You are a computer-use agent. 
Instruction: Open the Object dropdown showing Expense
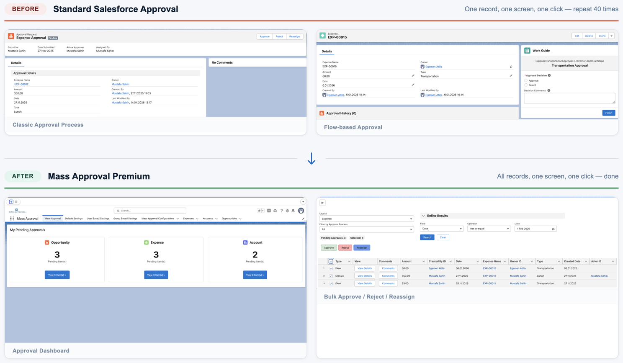coord(366,219)
